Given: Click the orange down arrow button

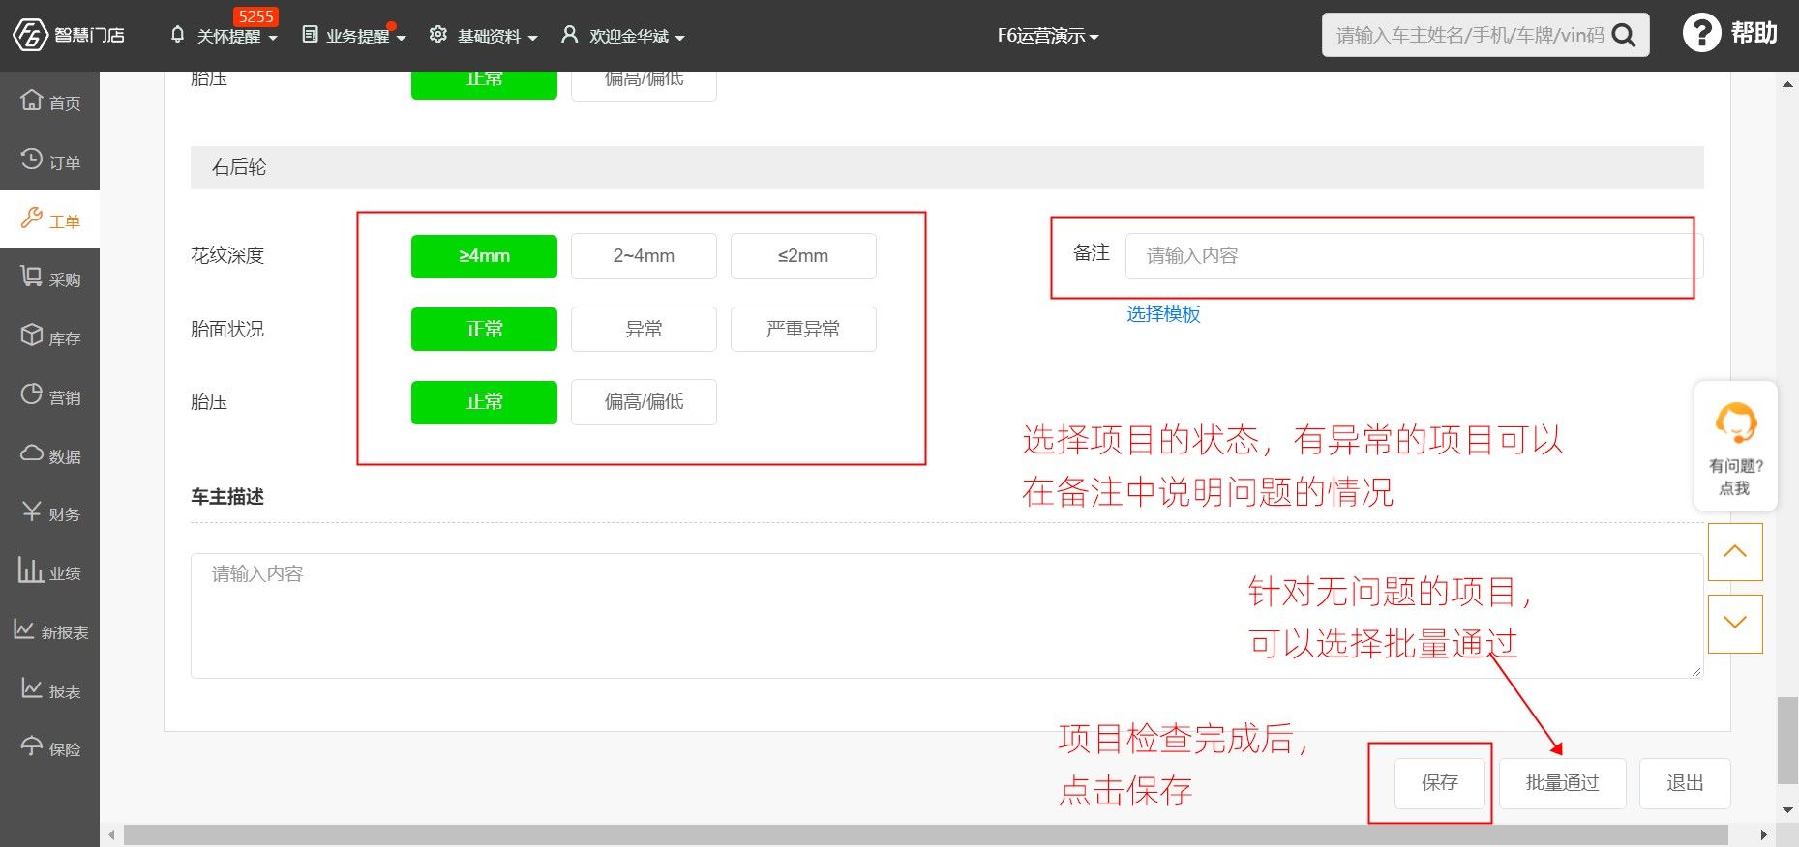Looking at the screenshot, I should (x=1735, y=624).
